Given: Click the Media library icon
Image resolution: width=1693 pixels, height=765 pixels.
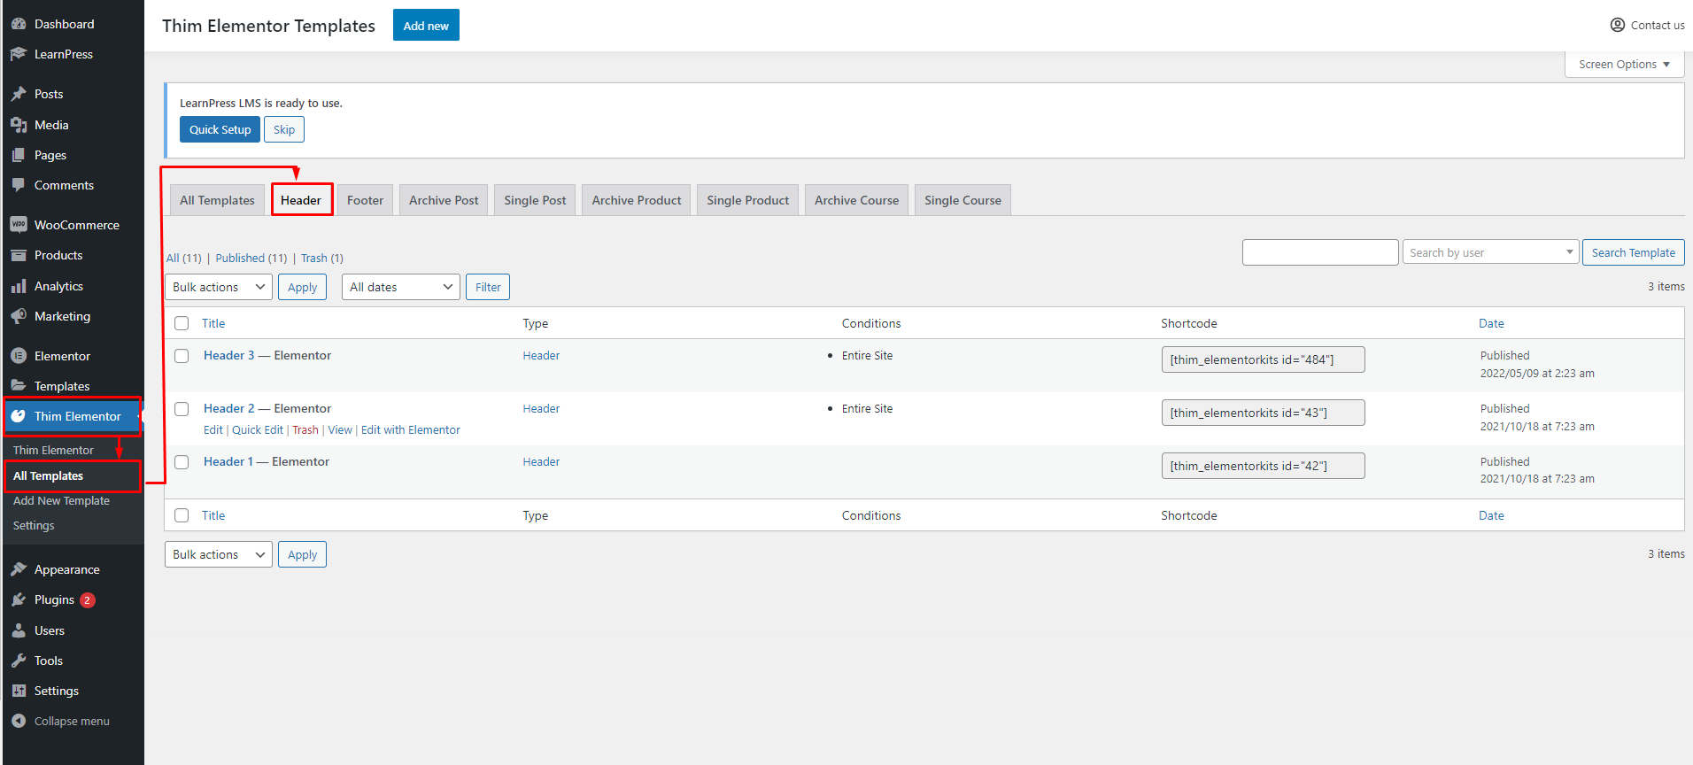Looking at the screenshot, I should pyautogui.click(x=19, y=125).
